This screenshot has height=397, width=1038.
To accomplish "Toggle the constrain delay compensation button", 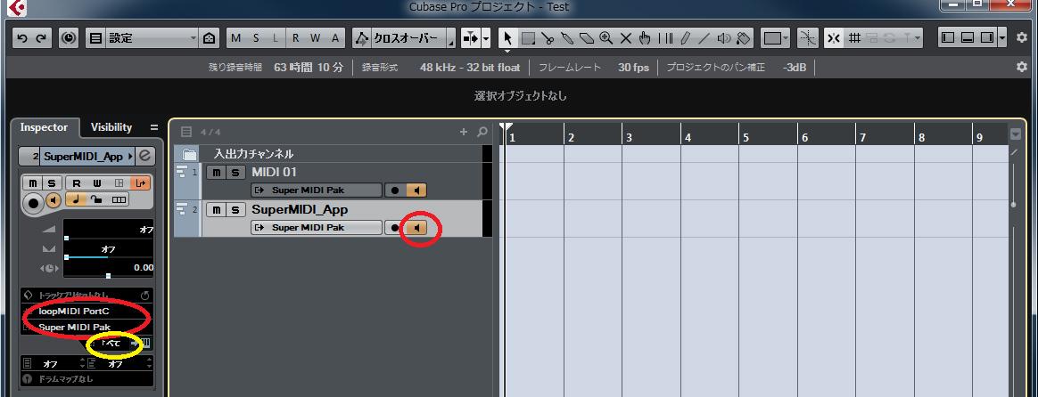I will click(x=68, y=38).
